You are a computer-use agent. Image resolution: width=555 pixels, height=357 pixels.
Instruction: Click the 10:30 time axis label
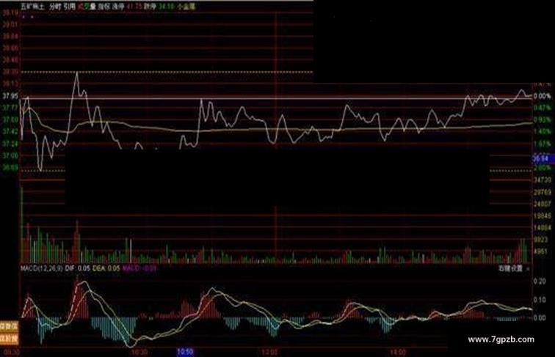pos(139,352)
